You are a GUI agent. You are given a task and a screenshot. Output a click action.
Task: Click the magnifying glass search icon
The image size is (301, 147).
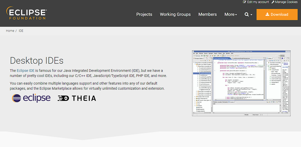pos(247,15)
